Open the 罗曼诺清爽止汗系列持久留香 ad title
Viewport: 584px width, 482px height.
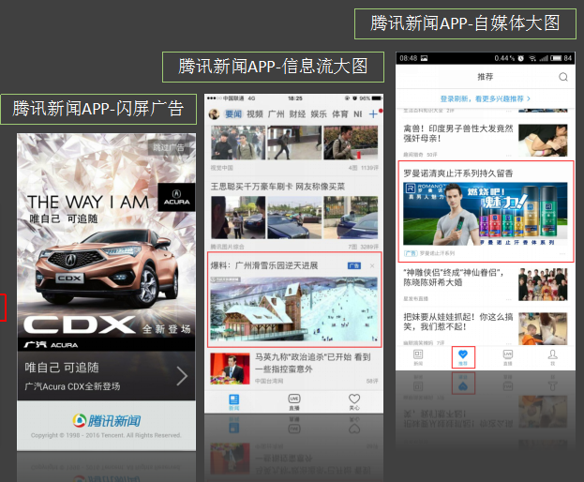coord(458,173)
